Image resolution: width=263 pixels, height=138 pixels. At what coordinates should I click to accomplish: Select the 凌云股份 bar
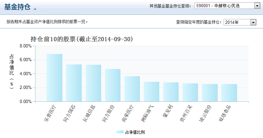(209, 93)
